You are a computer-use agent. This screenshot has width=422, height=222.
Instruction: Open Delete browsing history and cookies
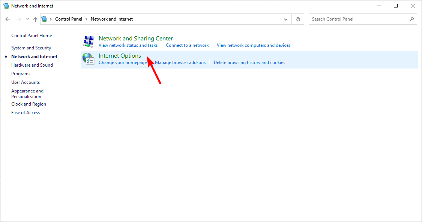coord(249,63)
